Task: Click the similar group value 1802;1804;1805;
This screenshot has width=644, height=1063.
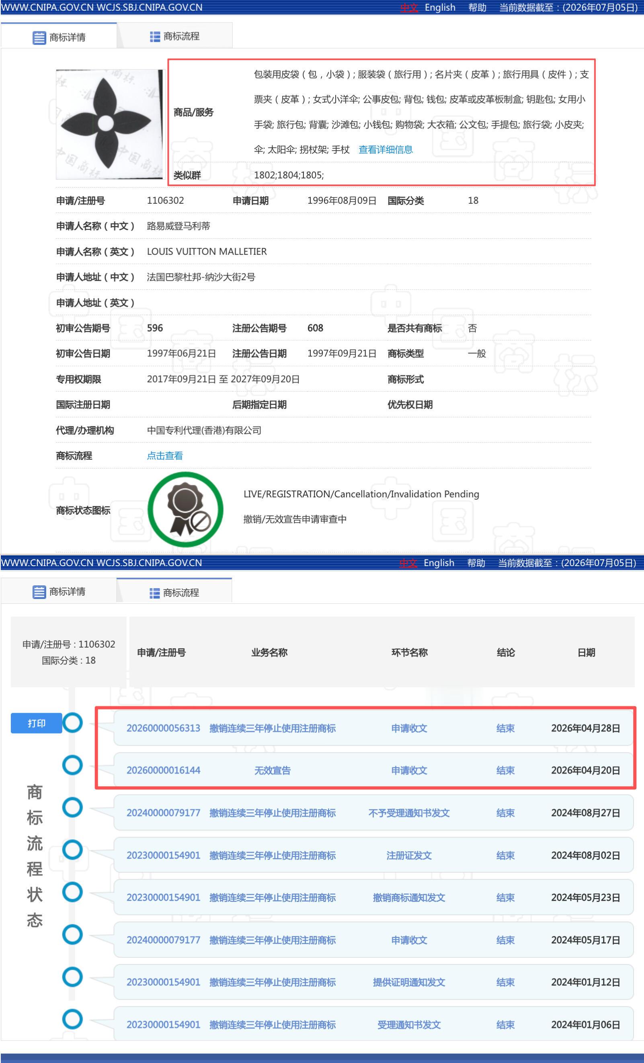Action: (289, 175)
